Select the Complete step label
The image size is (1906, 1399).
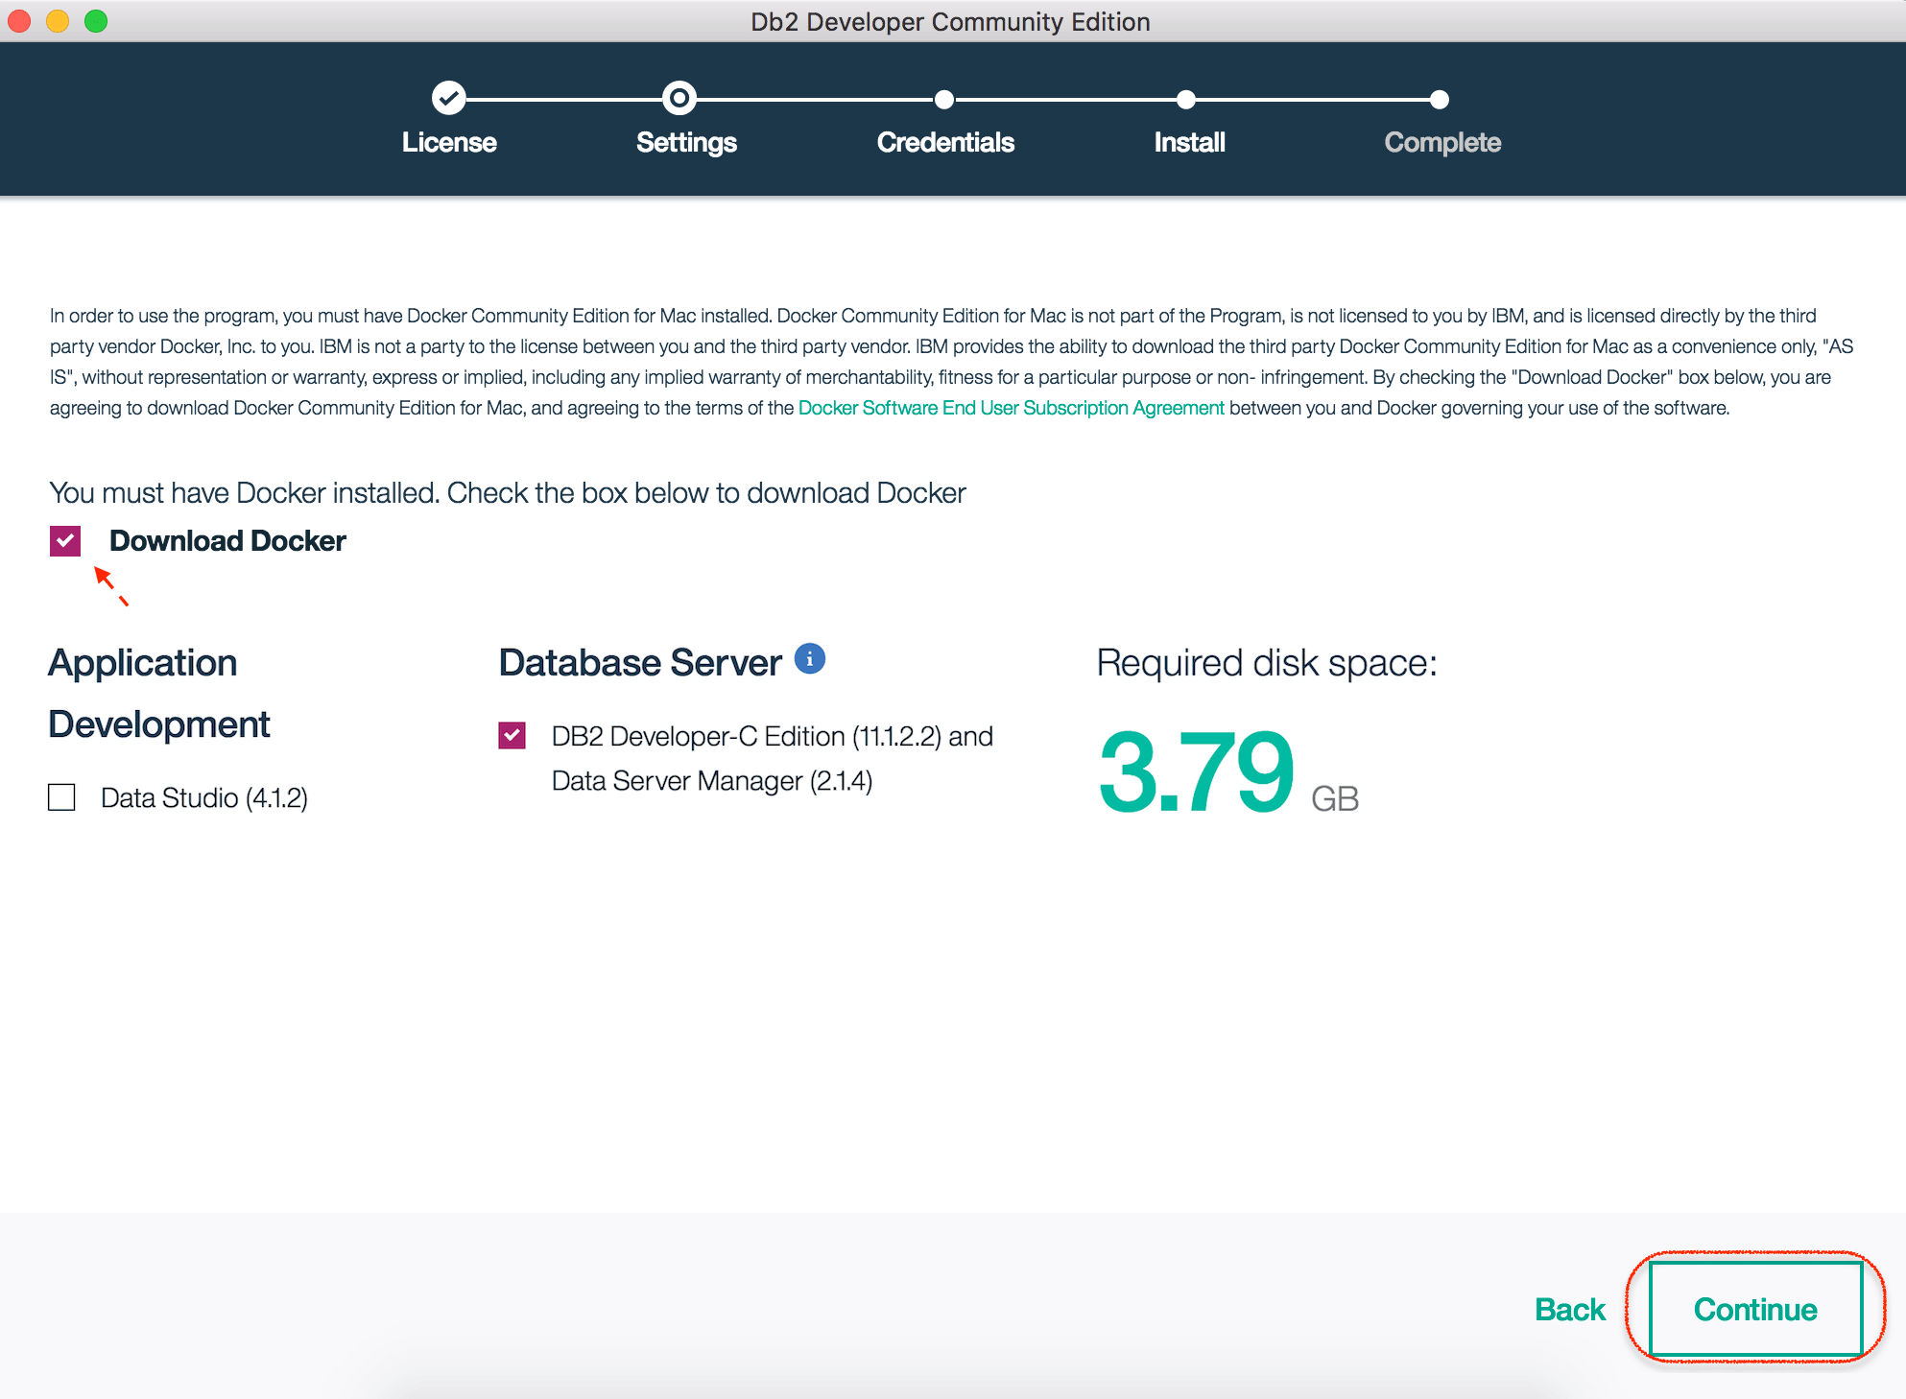tap(1442, 142)
